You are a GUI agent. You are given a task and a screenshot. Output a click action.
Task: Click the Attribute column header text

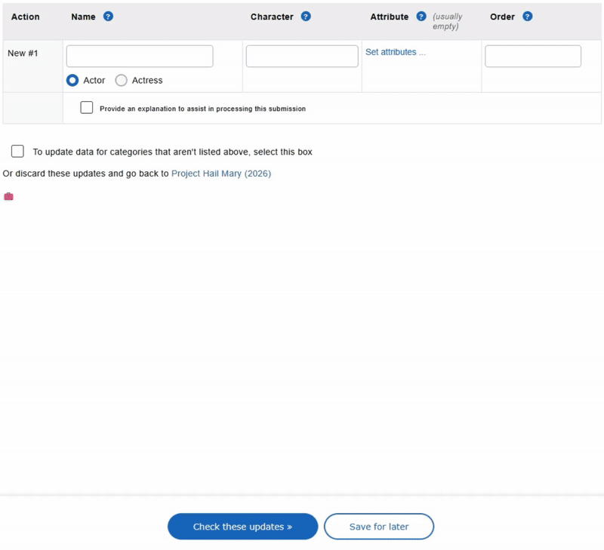tap(390, 17)
